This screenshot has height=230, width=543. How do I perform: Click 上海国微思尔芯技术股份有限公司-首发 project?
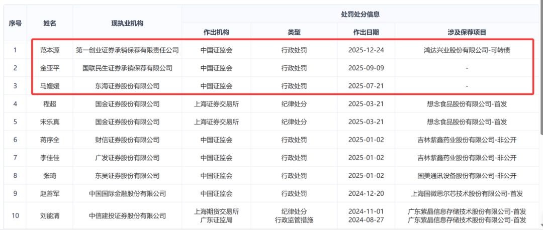coord(467,194)
